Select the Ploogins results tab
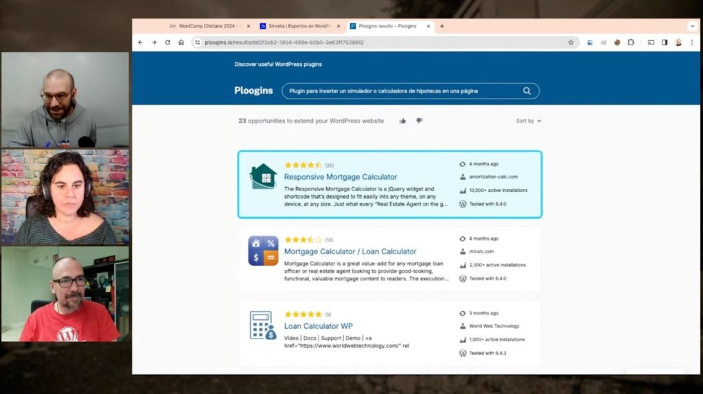The width and height of the screenshot is (703, 394). pyautogui.click(x=387, y=26)
